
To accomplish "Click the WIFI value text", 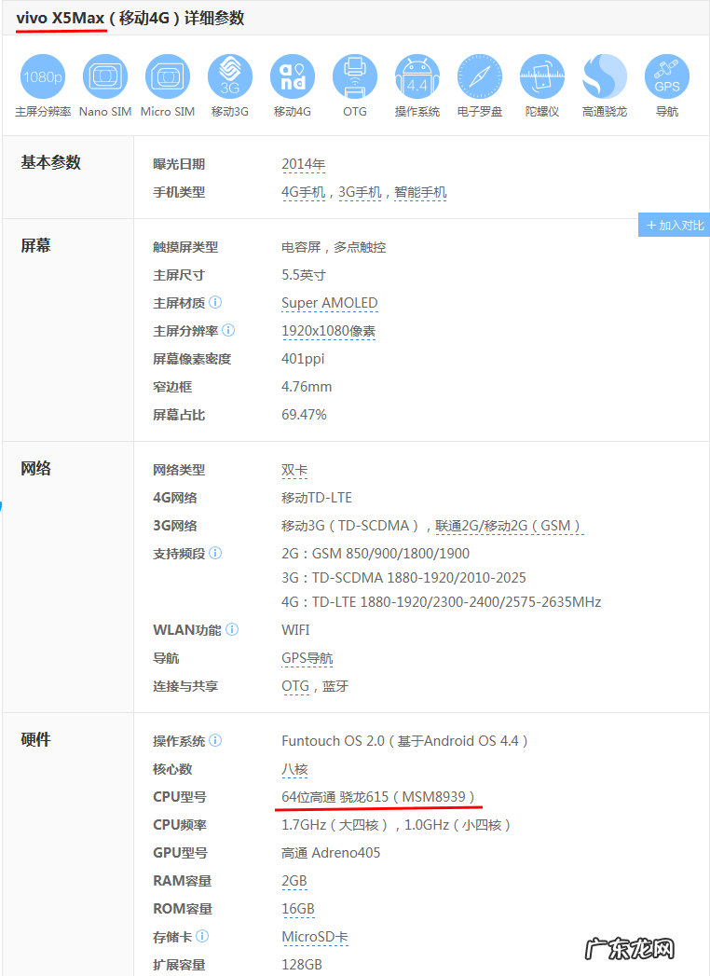I will [x=295, y=630].
